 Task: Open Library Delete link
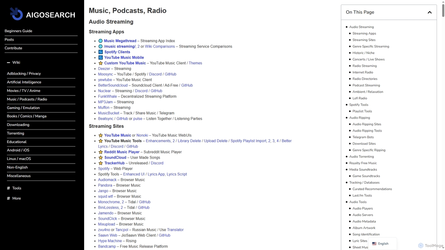[x=189, y=141]
